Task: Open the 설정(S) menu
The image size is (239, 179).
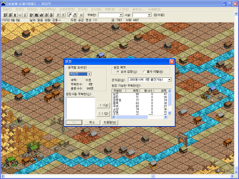Action: pyautogui.click(x=139, y=9)
